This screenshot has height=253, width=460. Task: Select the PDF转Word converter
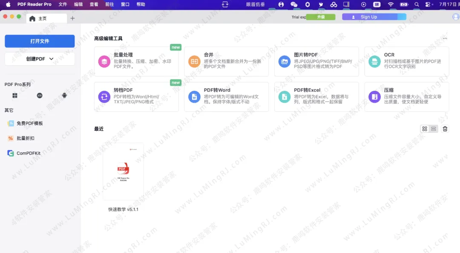[227, 97]
